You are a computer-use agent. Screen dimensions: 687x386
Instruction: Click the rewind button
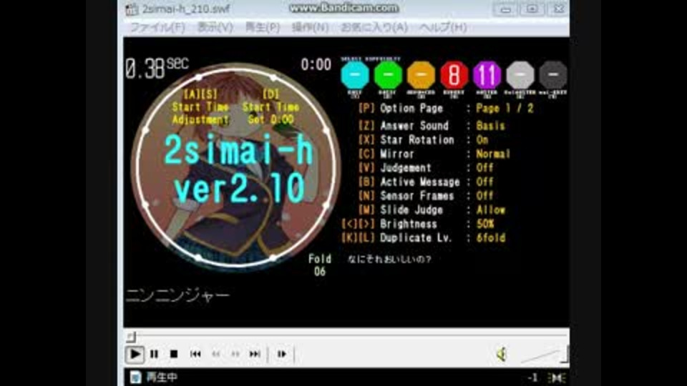click(216, 354)
